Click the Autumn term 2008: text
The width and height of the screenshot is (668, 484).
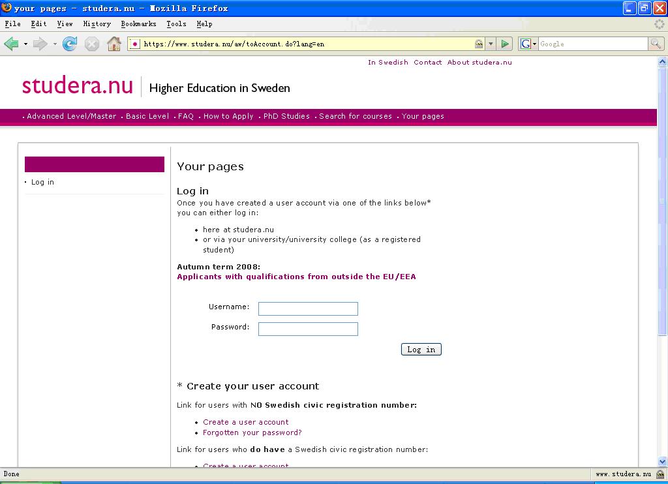coord(219,267)
